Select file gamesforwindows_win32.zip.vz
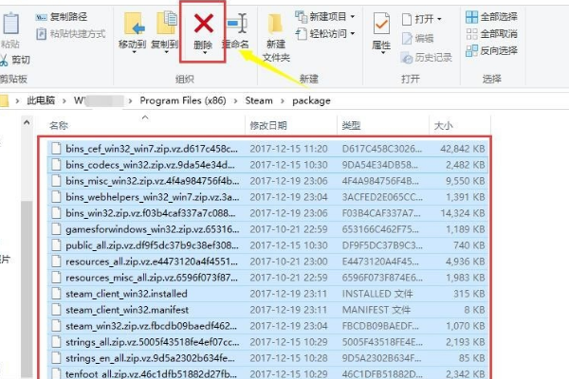569x379 pixels. (x=267, y=229)
